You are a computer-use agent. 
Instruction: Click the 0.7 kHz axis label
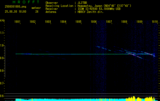point(2,83)
